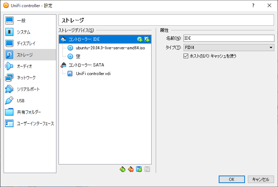Open the ネットワーク settings category
The width and height of the screenshot is (278, 187).
click(30, 78)
